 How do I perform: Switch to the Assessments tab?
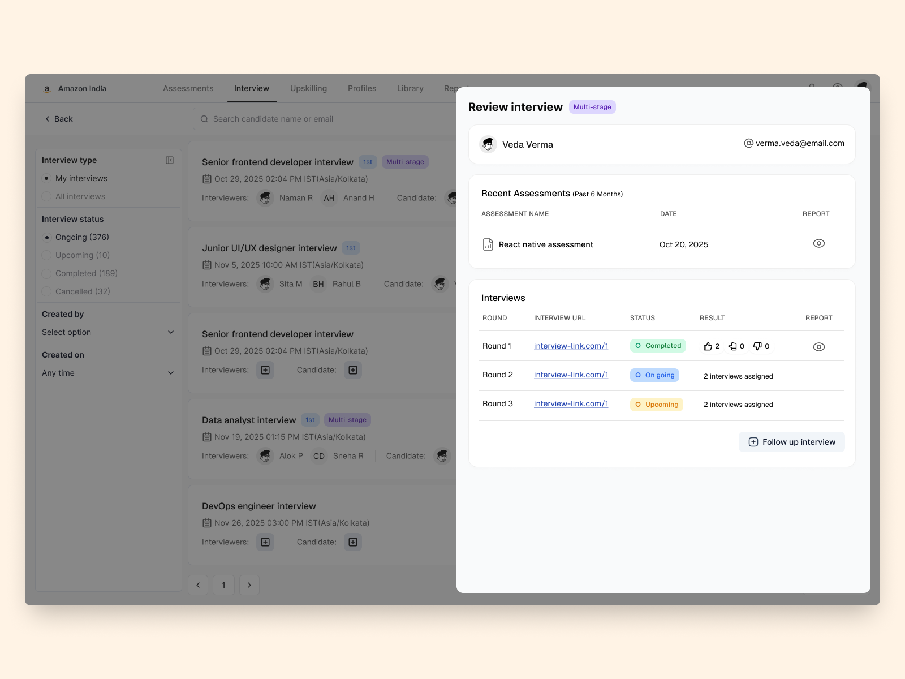(x=188, y=88)
